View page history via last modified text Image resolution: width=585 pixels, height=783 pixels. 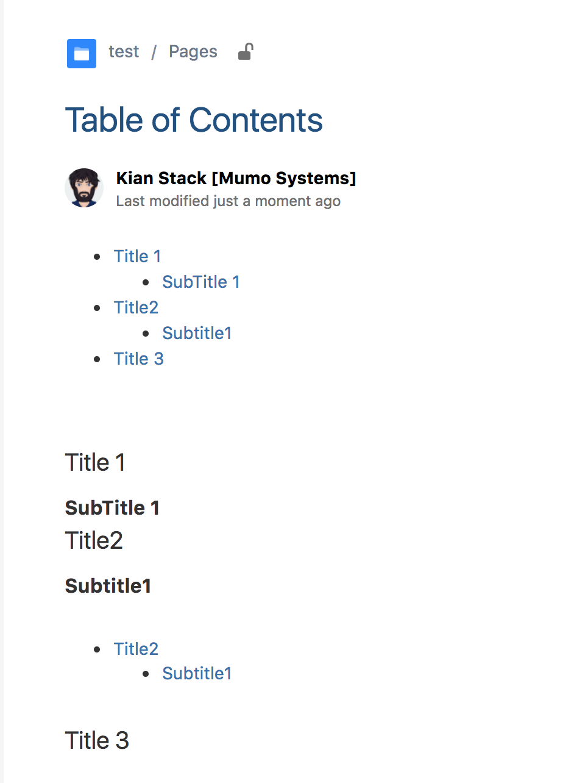228,201
